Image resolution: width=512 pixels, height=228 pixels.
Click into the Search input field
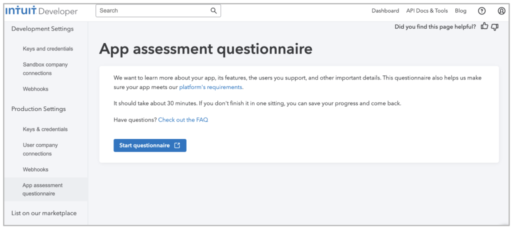[x=158, y=10]
